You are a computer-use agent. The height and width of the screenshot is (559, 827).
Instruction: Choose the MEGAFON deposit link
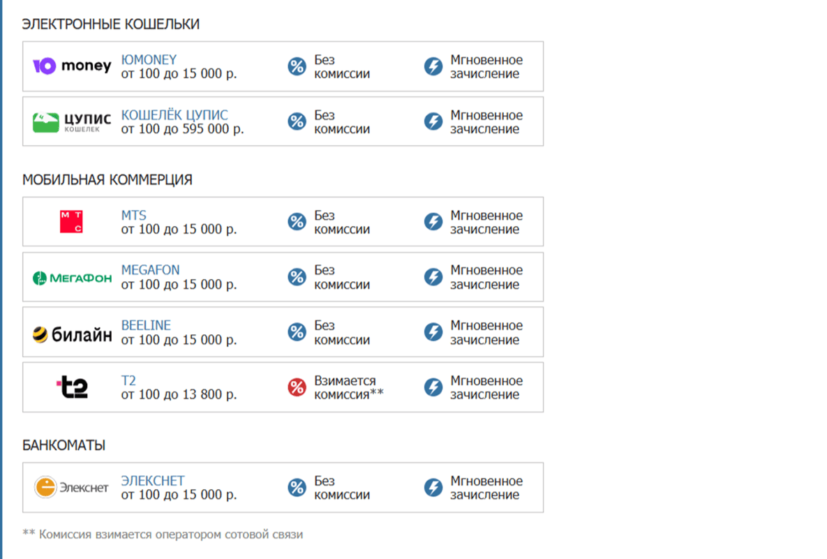pos(150,270)
